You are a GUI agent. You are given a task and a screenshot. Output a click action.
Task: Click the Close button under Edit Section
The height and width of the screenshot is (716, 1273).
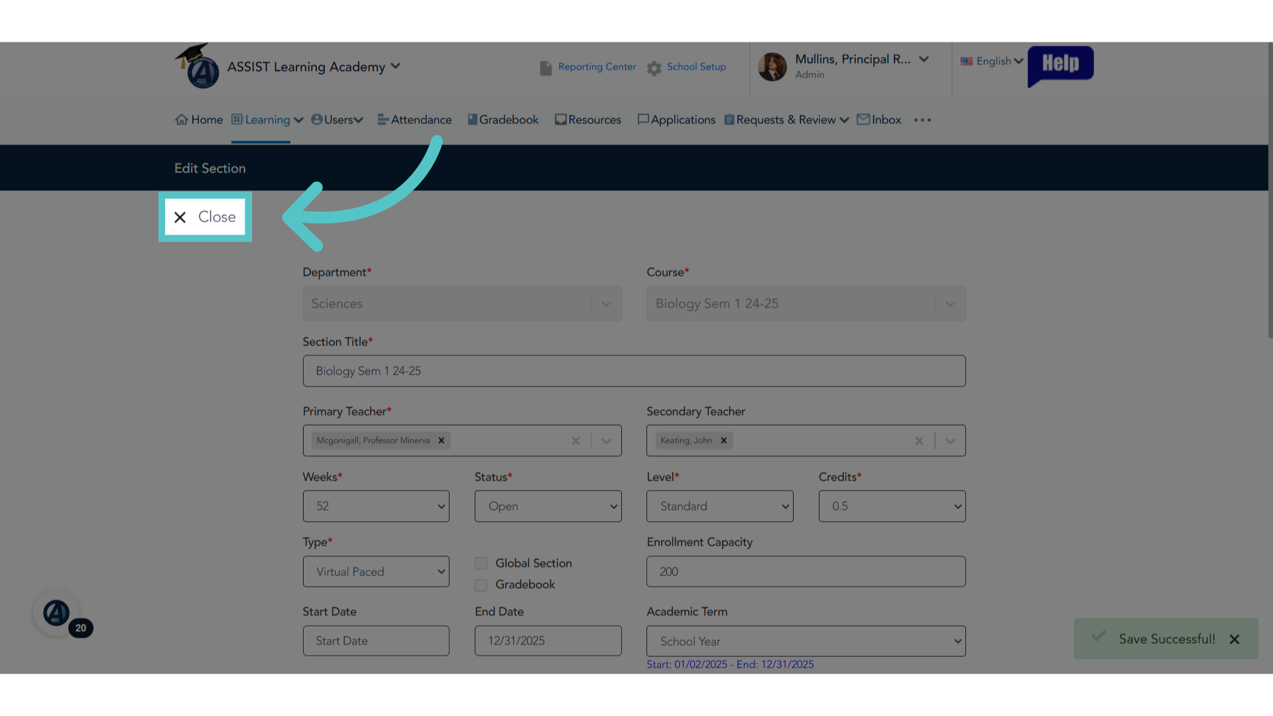pyautogui.click(x=205, y=217)
